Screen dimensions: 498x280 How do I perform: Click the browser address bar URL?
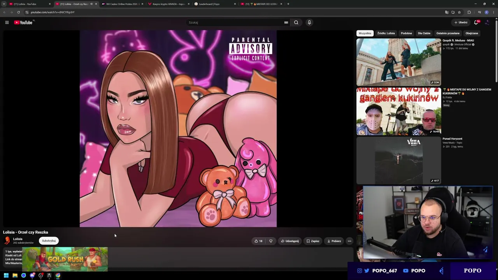pyautogui.click(x=53, y=12)
